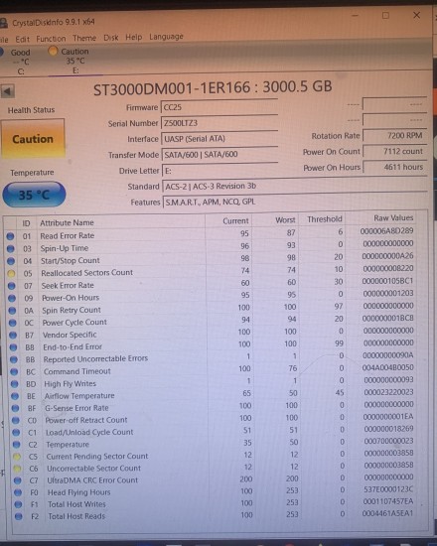Screen dimensions: 437x546
Task: Click the blue status icon for Start/Stop Count
Action: click(11, 261)
